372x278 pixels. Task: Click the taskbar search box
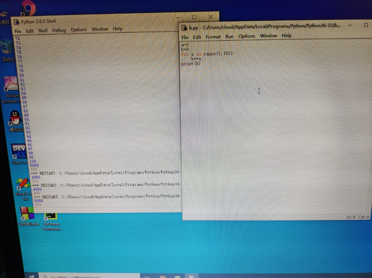(x=89, y=276)
